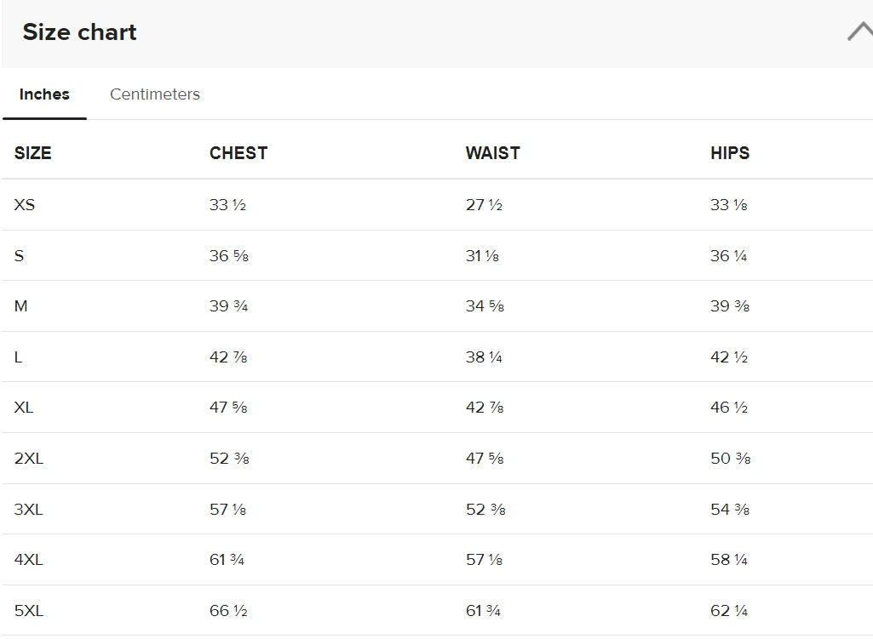Collapse the Size chart section chevron

click(860, 31)
